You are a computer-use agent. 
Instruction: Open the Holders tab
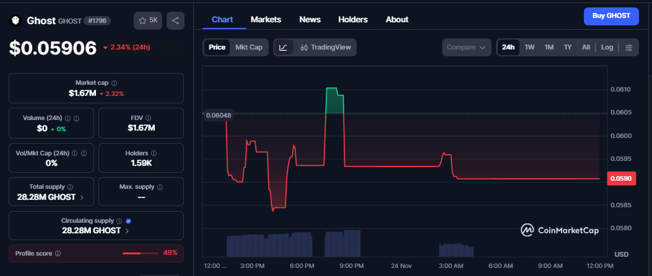pyautogui.click(x=353, y=20)
